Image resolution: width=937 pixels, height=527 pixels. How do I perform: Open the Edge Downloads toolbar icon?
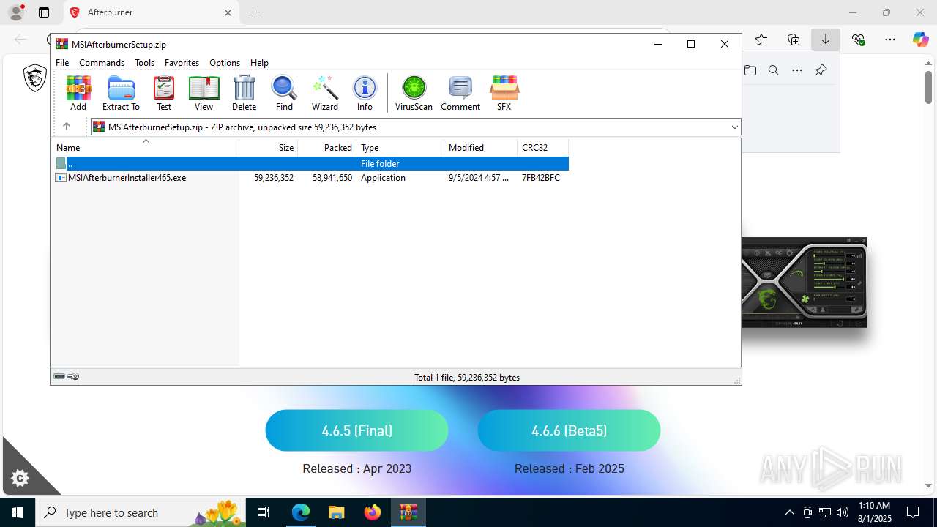pos(825,40)
